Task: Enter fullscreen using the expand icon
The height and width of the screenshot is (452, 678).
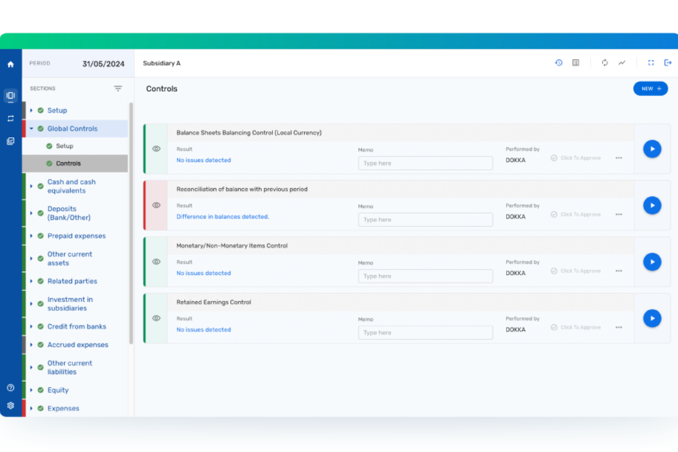Action: 651,62
